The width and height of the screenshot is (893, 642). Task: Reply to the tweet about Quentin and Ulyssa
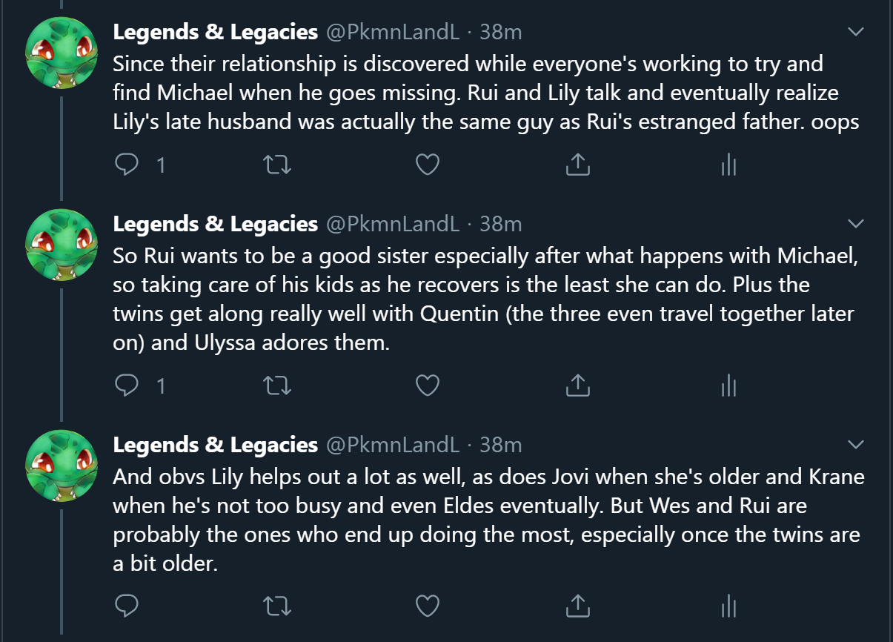[127, 385]
